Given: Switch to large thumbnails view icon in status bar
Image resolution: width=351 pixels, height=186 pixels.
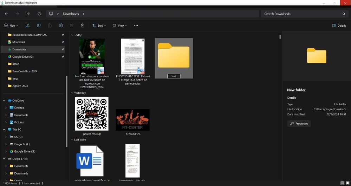Looking at the screenshot, I should 347,183.
